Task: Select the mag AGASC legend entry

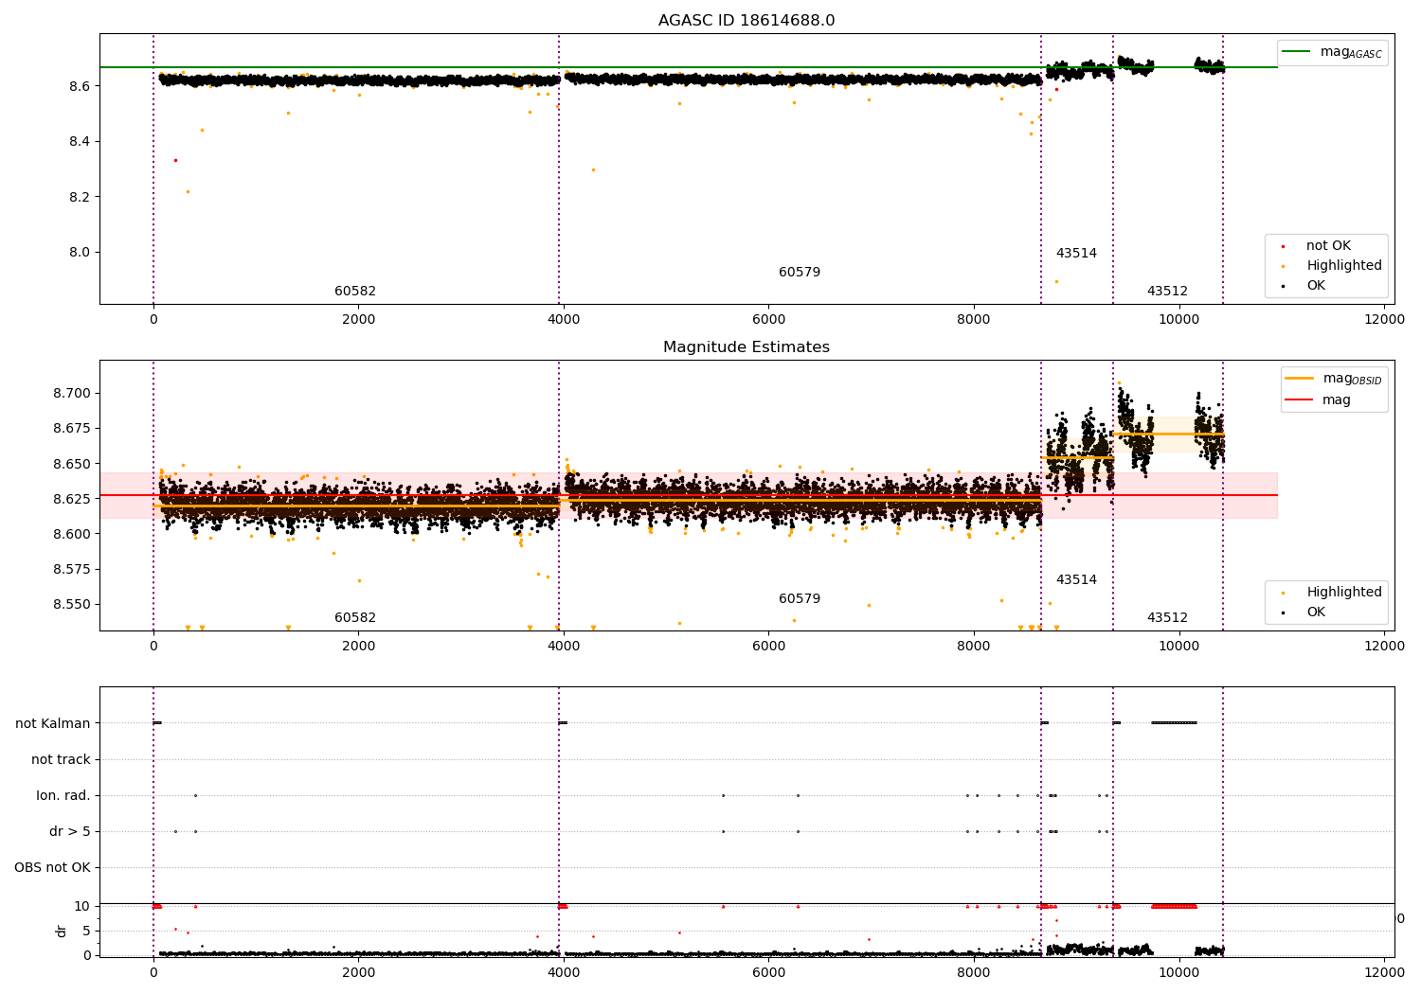Action: click(x=1332, y=52)
